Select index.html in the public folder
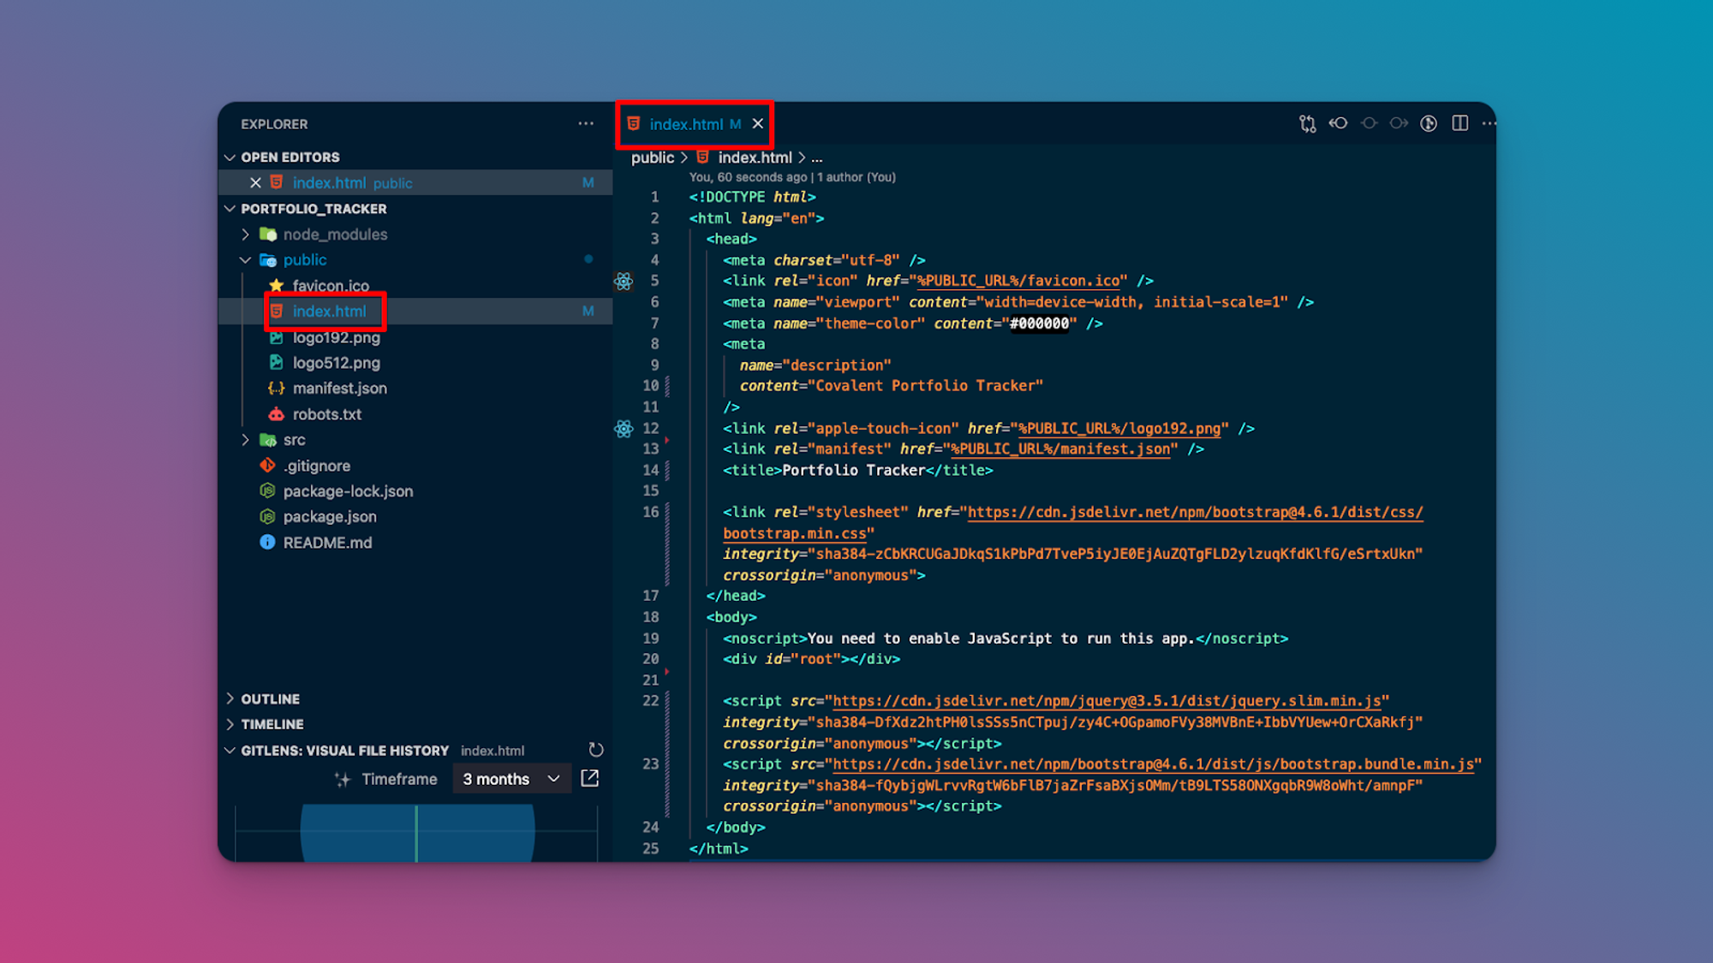Screen dimensions: 1713x963 click(x=329, y=311)
